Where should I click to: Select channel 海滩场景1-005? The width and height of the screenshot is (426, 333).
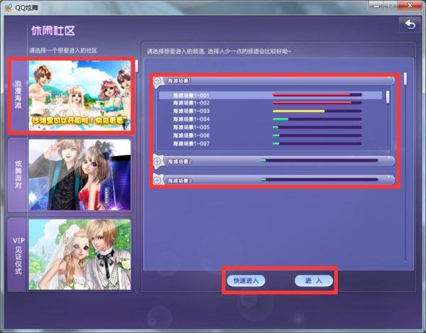tap(271, 127)
